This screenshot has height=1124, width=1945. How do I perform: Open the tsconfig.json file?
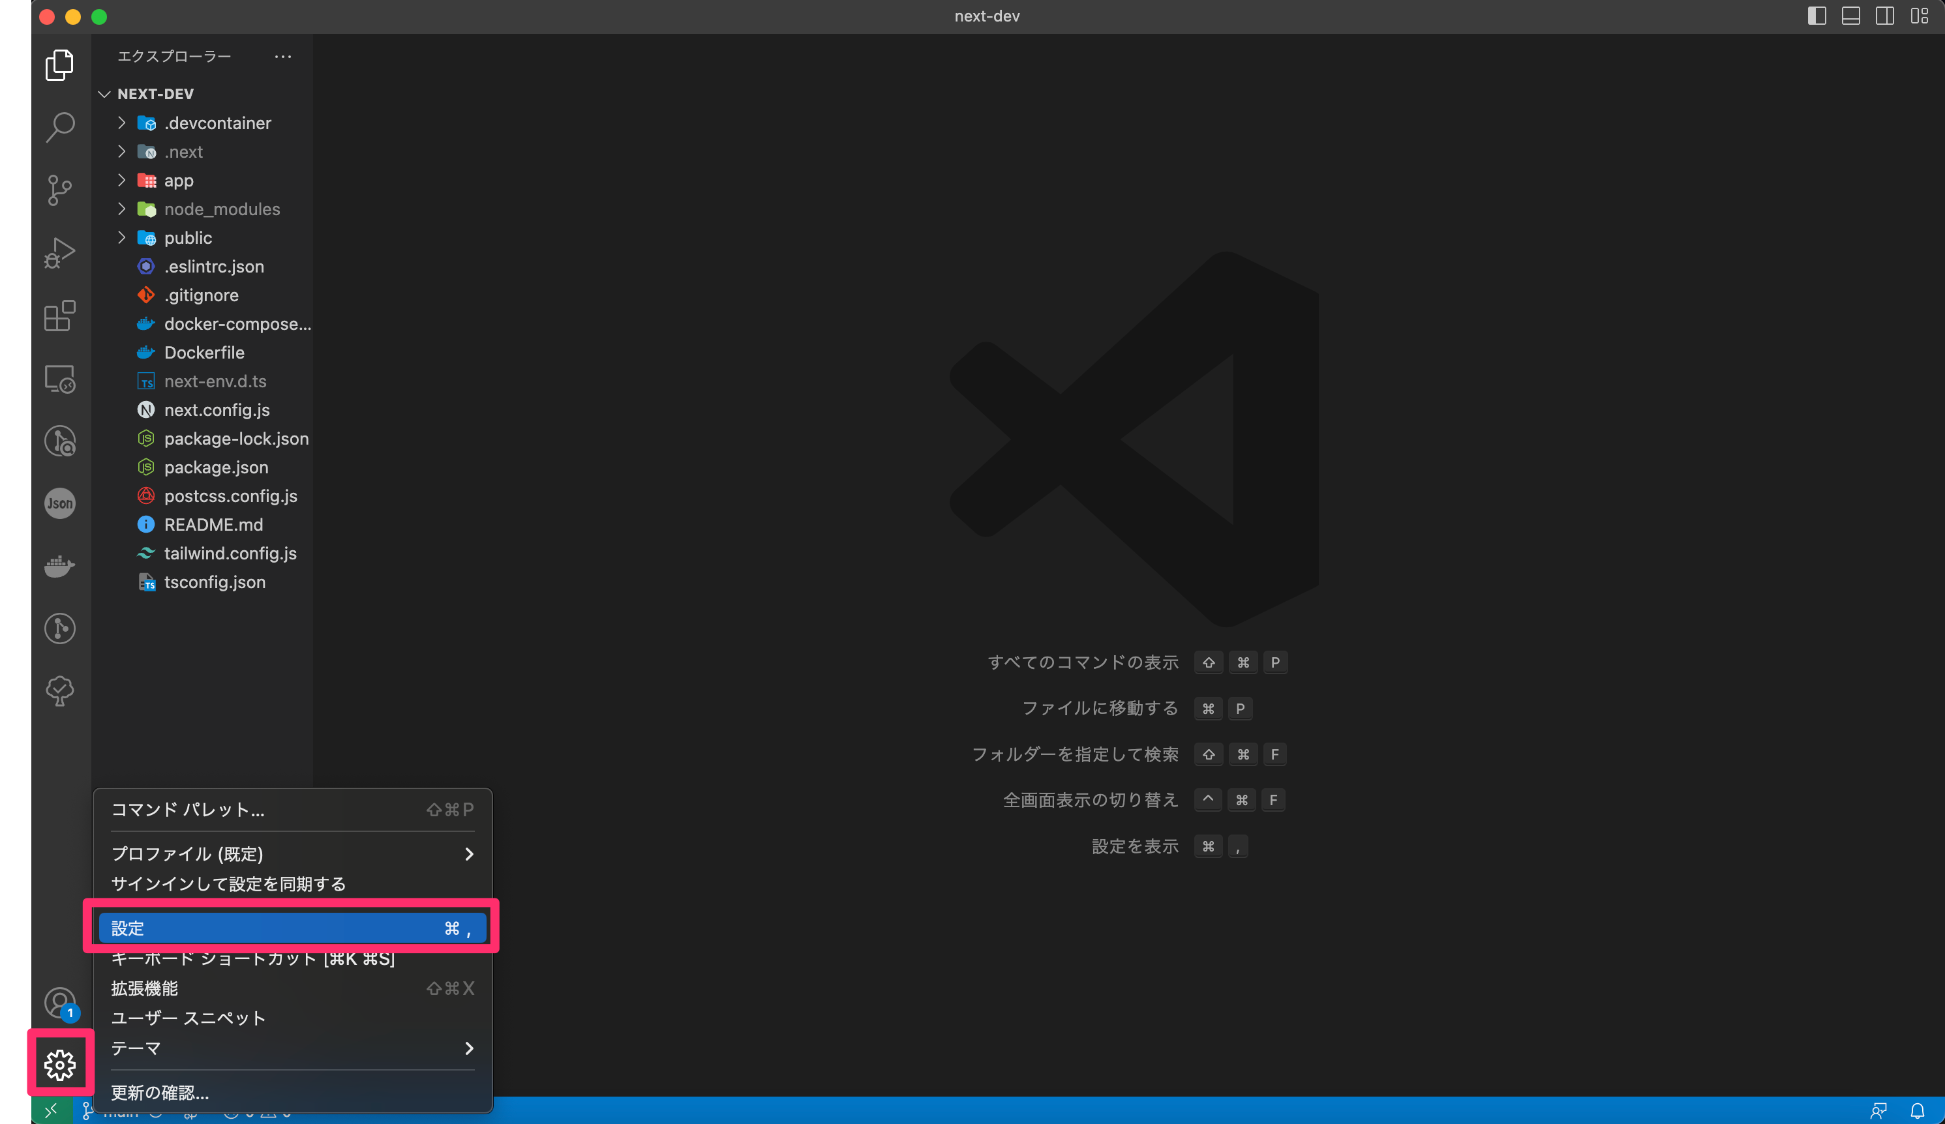click(x=215, y=582)
